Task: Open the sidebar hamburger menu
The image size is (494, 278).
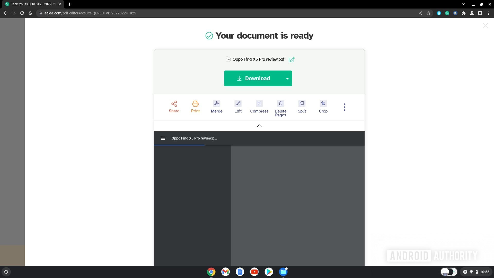Action: click(163, 138)
